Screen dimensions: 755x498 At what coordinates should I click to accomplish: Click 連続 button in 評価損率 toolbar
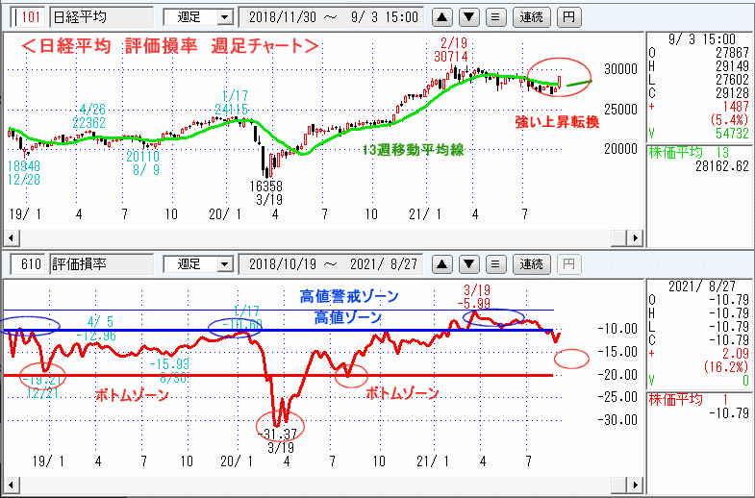click(532, 264)
